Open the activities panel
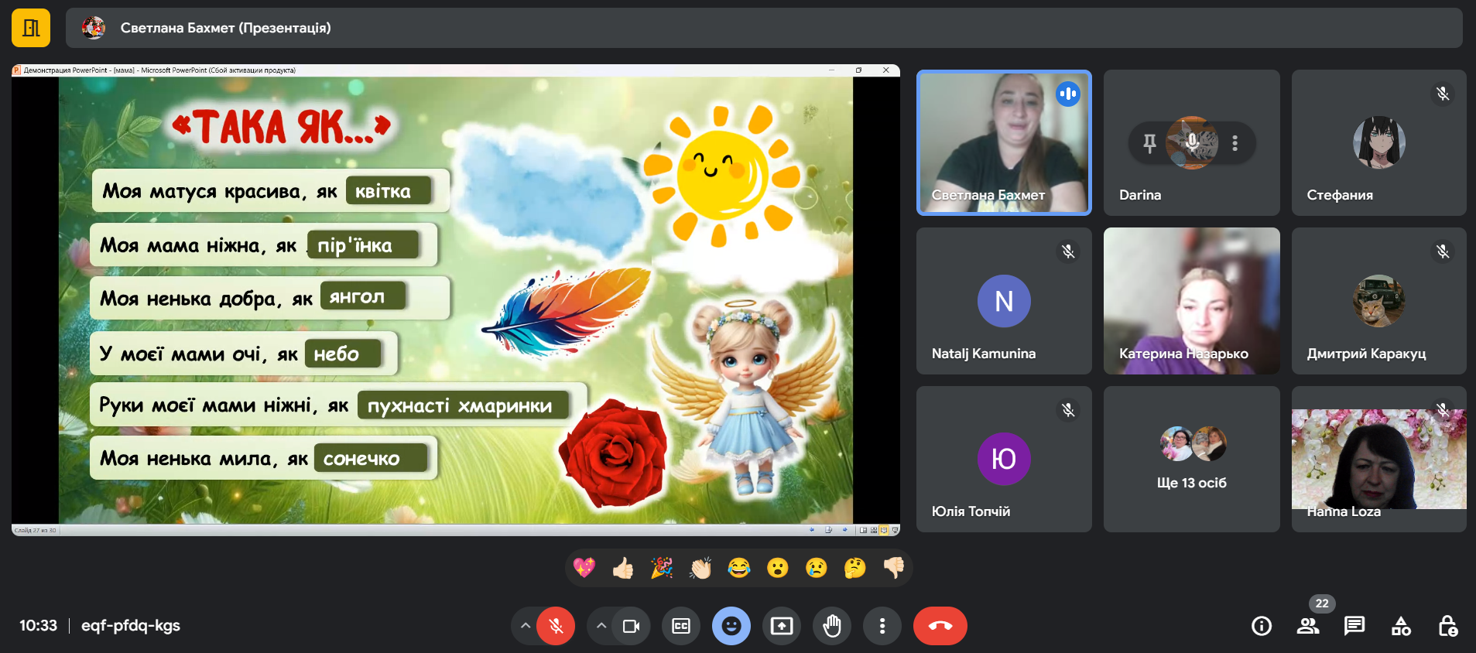1476x653 pixels. pos(1401,626)
